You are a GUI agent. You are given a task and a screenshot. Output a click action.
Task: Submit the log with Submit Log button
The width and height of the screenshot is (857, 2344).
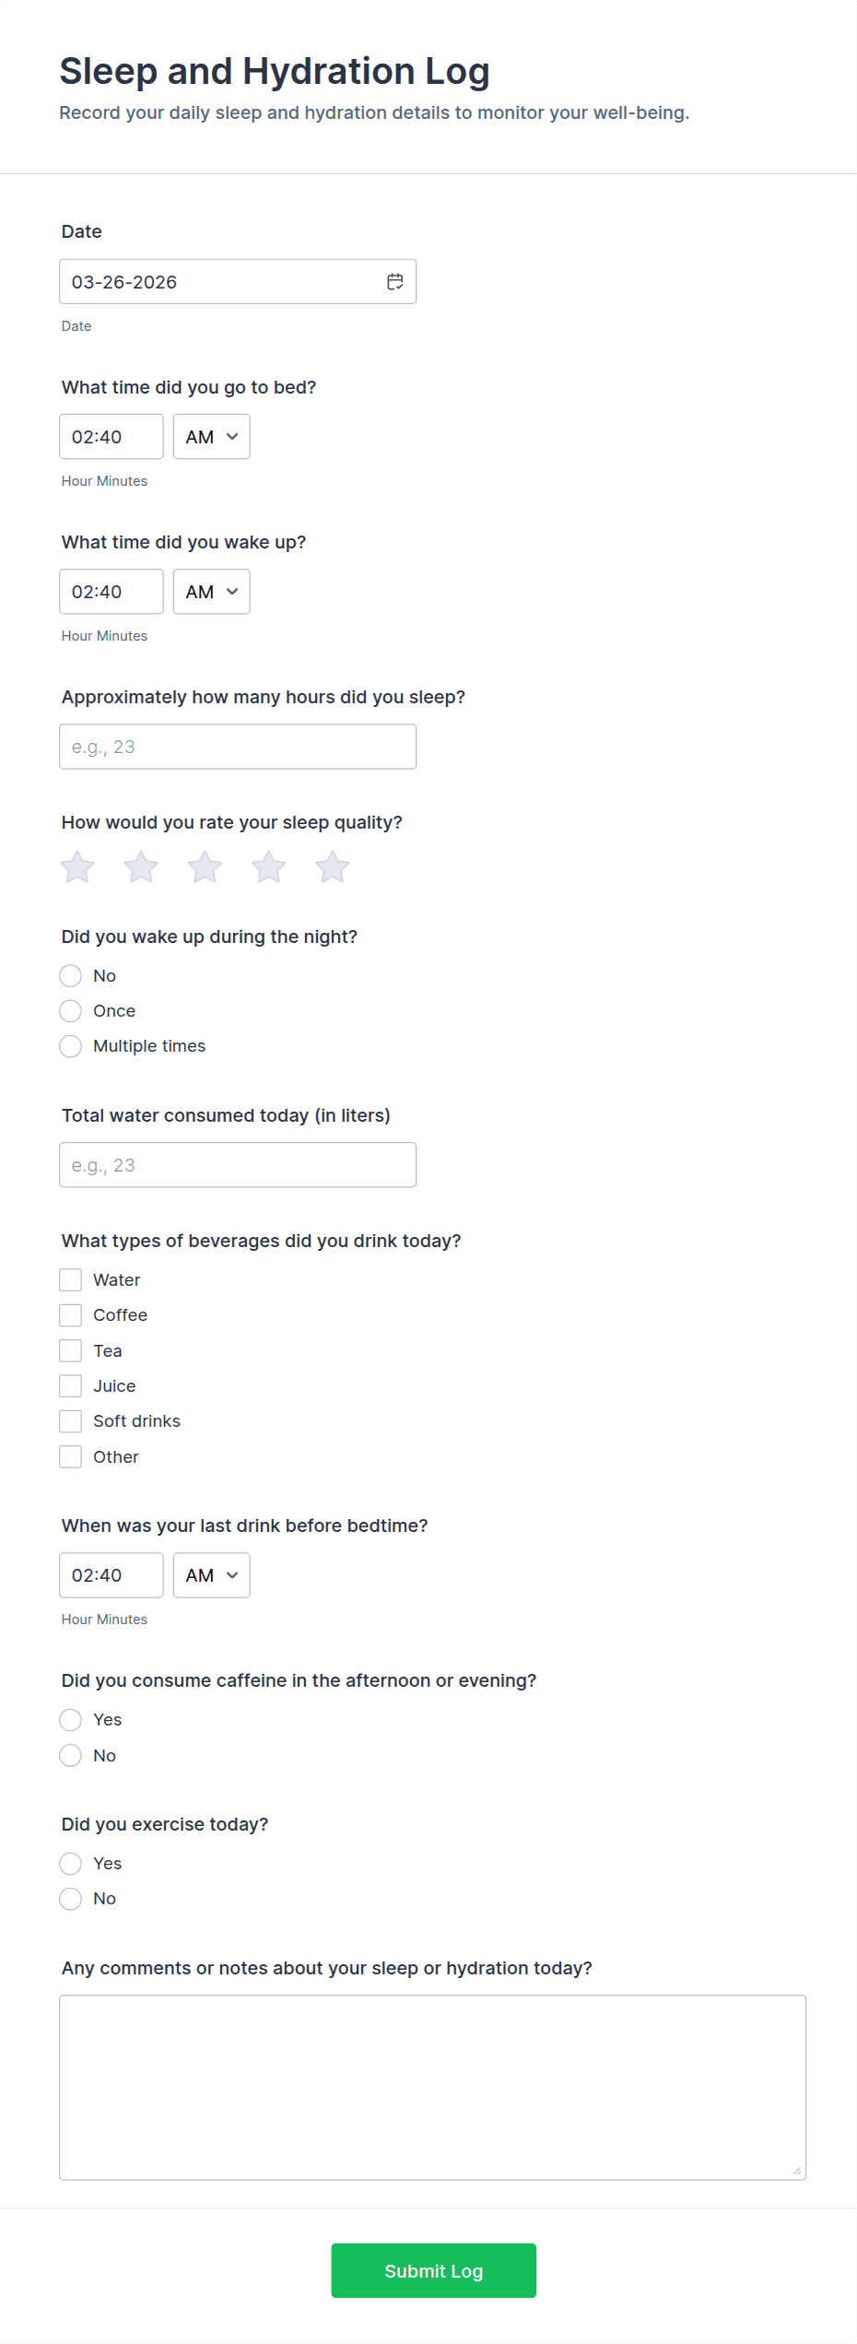click(433, 2270)
